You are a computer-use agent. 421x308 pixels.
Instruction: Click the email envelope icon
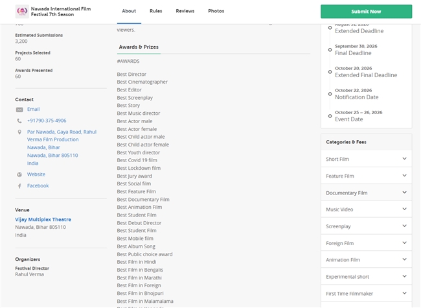[x=19, y=110]
